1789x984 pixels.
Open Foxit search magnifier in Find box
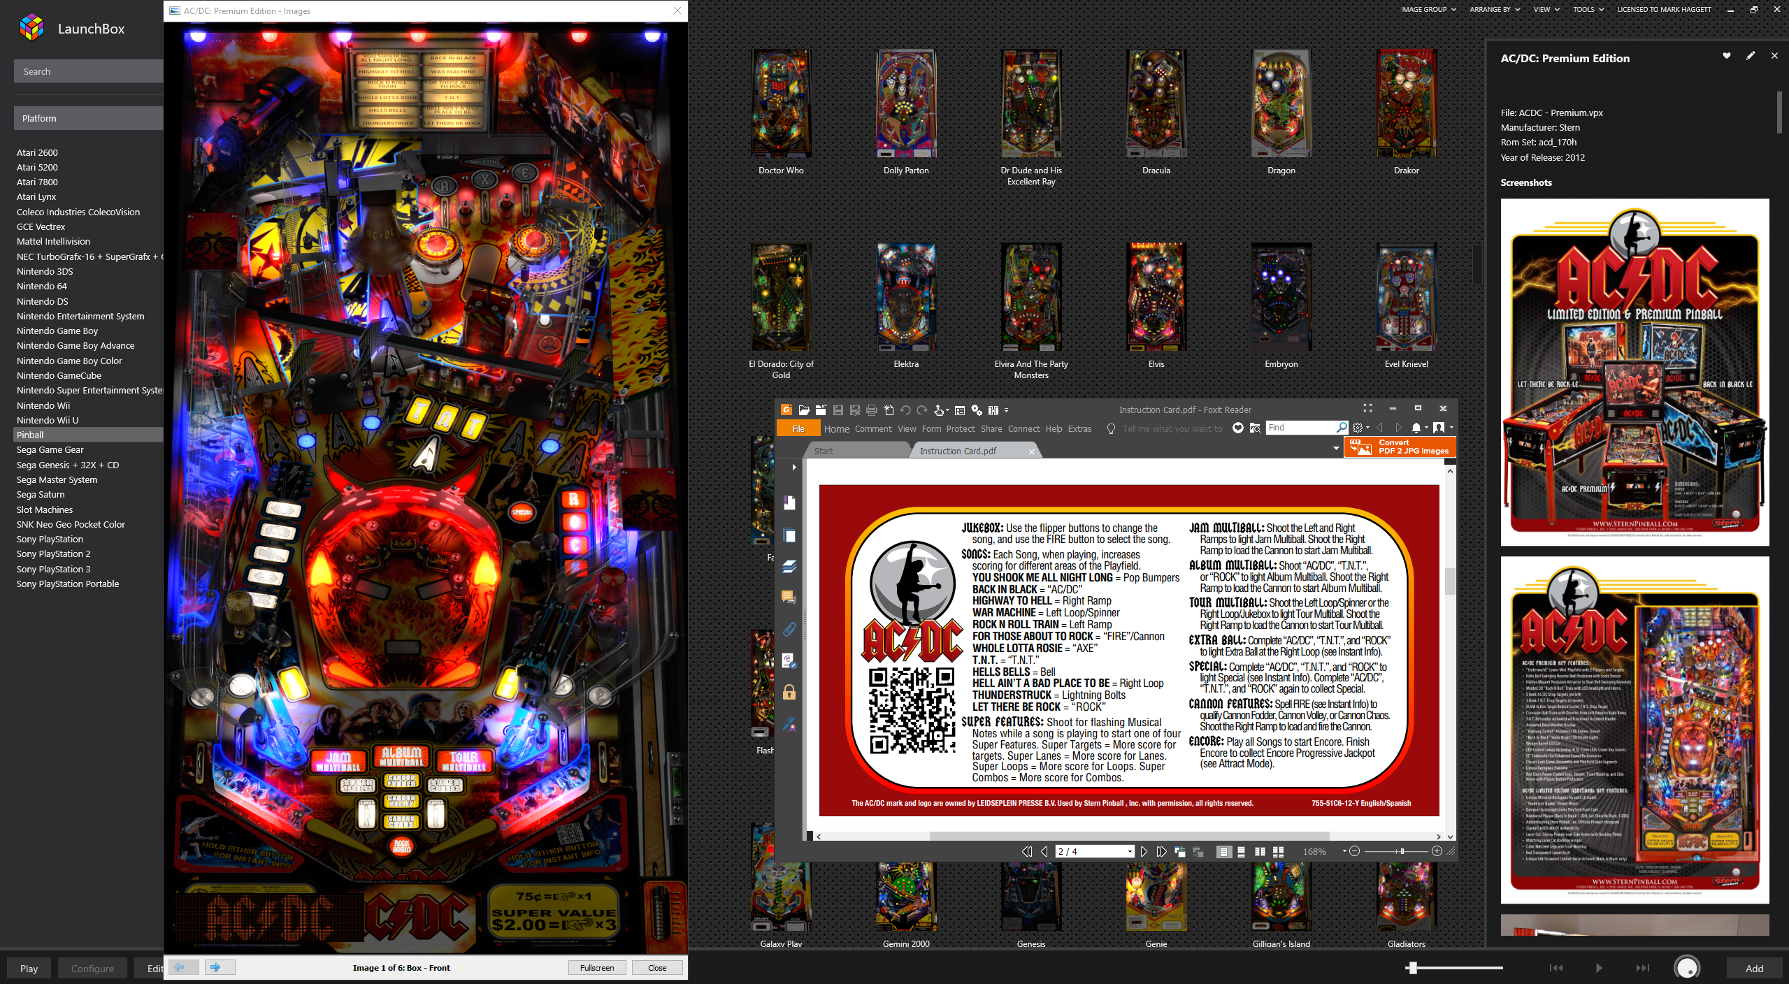coord(1342,427)
